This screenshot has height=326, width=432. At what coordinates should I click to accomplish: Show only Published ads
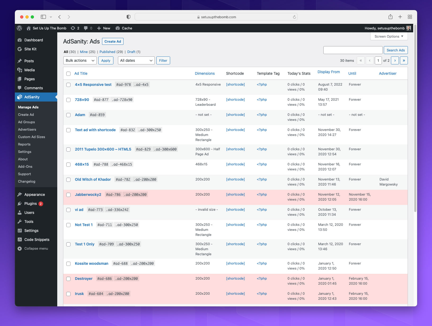pos(107,52)
